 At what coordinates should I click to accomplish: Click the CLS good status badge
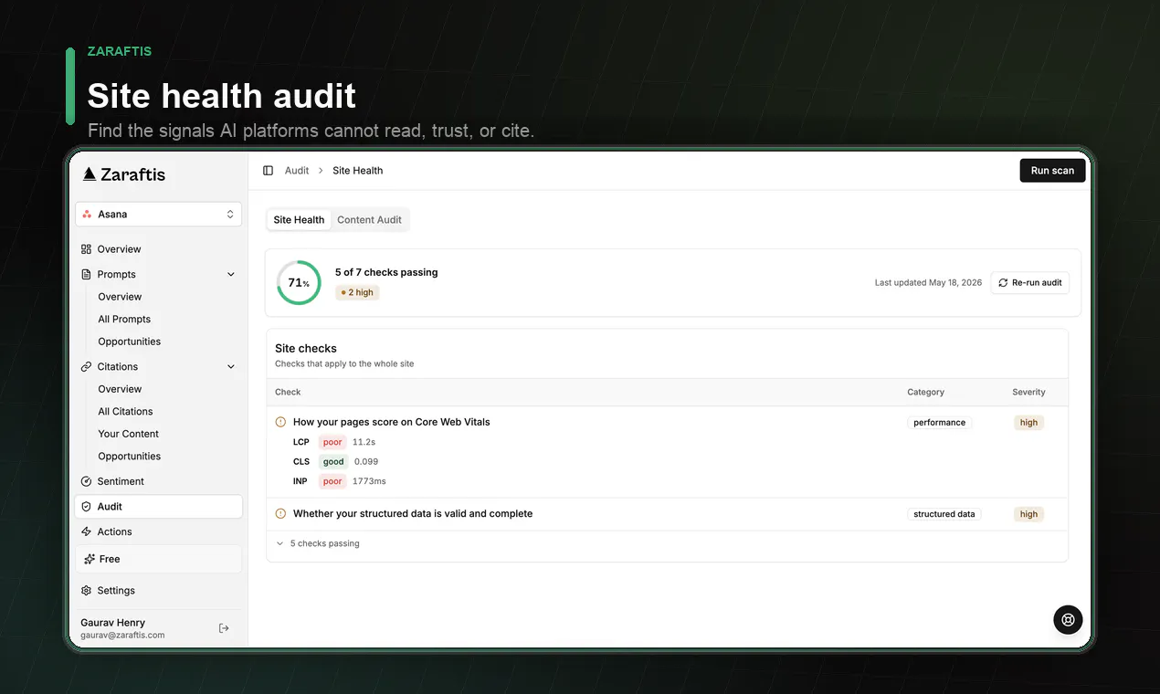[x=333, y=462]
